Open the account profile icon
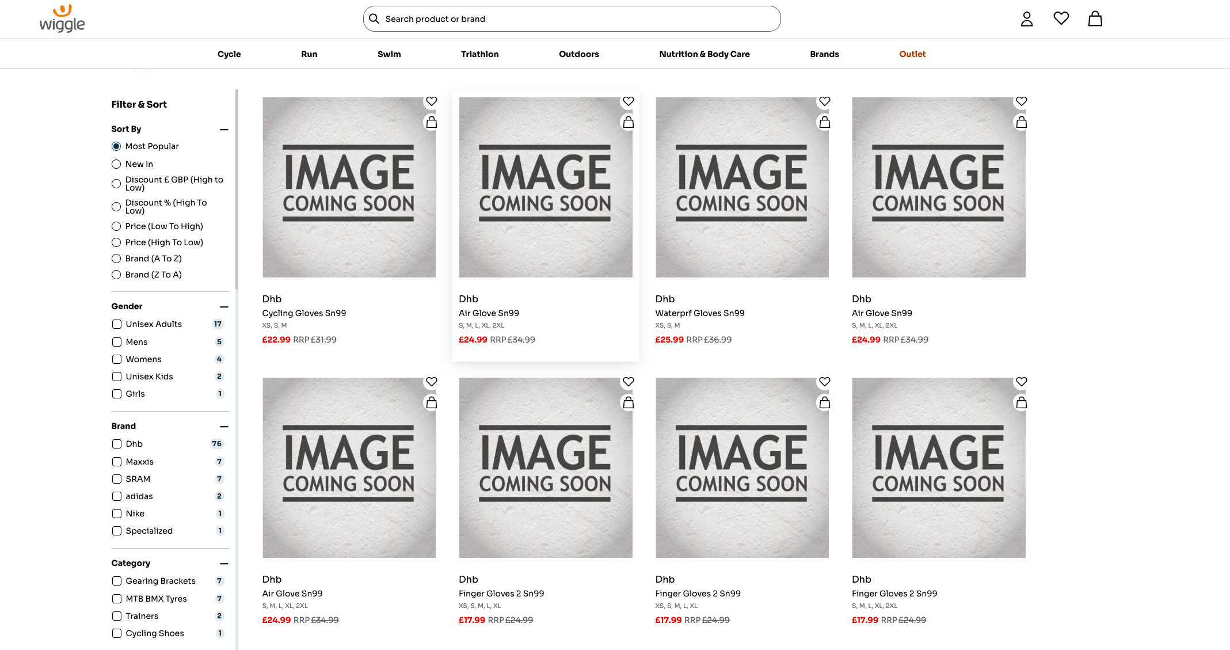 (1027, 19)
